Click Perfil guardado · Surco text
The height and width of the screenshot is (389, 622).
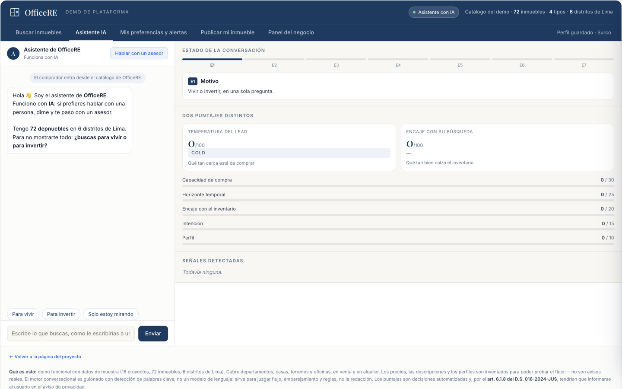tap(584, 32)
